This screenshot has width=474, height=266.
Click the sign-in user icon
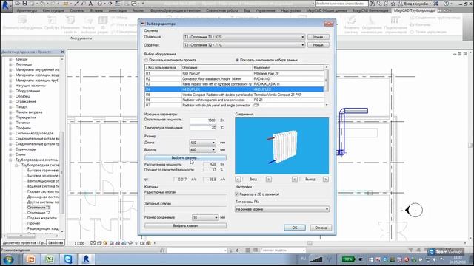coord(401,4)
